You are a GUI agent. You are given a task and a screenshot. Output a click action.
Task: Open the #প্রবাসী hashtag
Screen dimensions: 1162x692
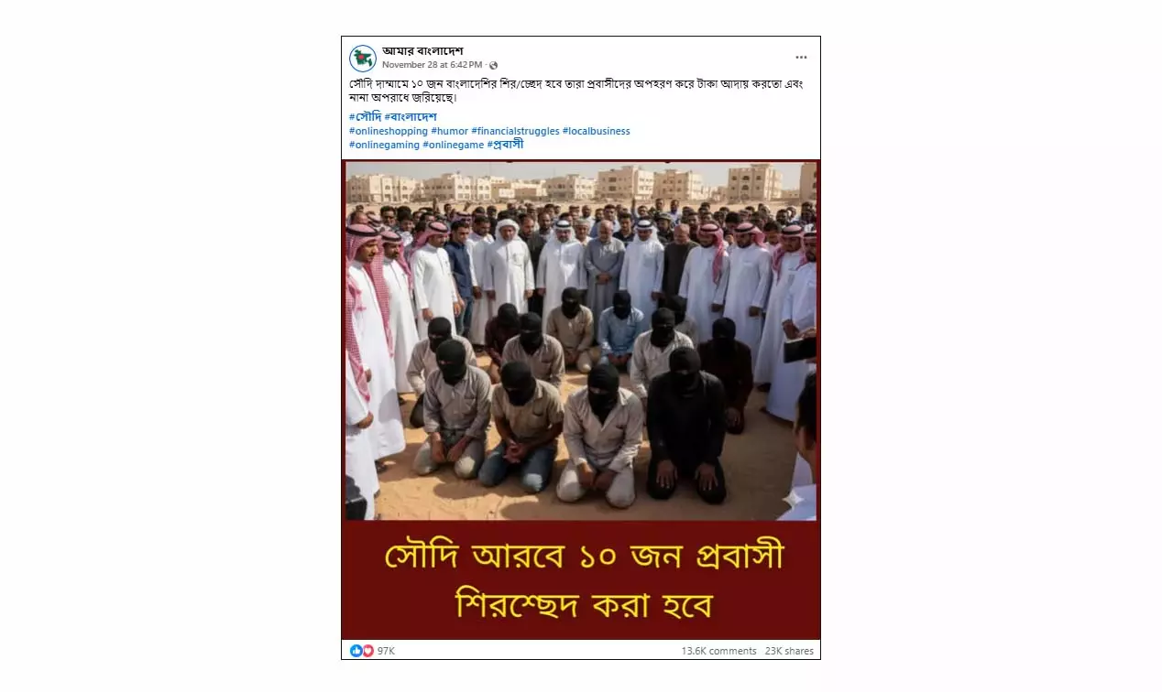tap(505, 145)
